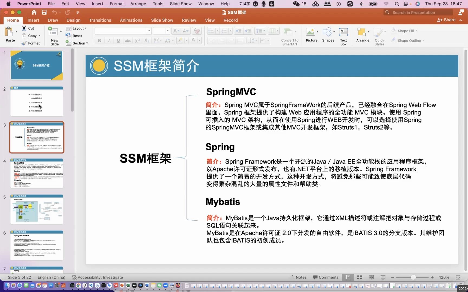Switch to the Transitions ribbon tab
The image size is (468, 292).
100,20
